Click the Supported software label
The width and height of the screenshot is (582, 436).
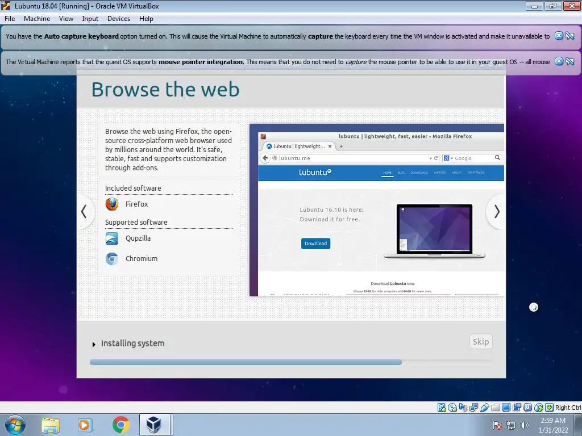(x=136, y=222)
